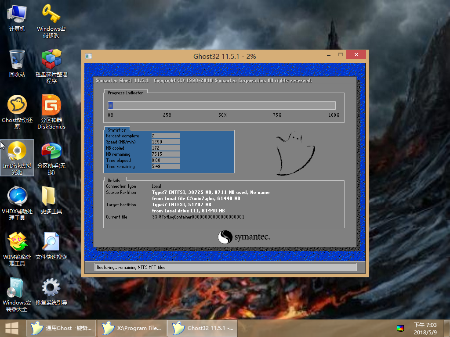Click the 'from Local drive [1], 61440 MB' text

[x=188, y=211]
